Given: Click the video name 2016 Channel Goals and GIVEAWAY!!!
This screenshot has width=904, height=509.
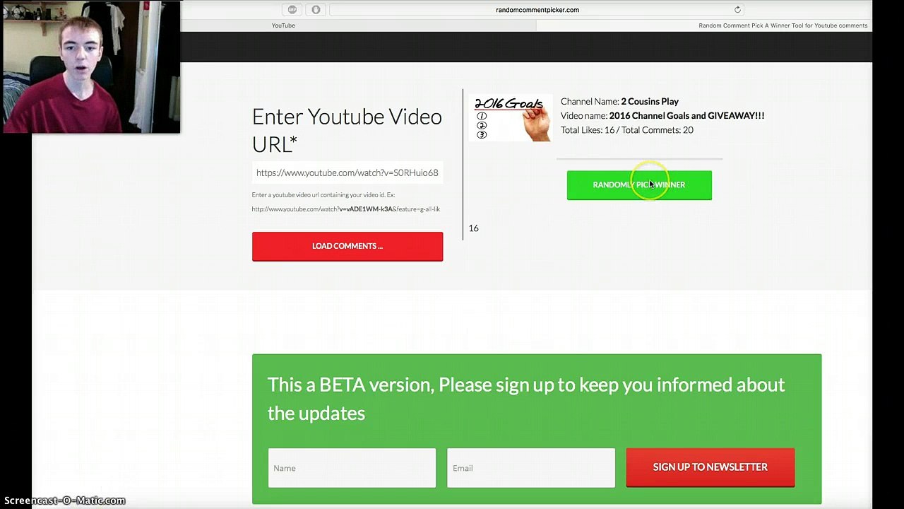Looking at the screenshot, I should 686,115.
